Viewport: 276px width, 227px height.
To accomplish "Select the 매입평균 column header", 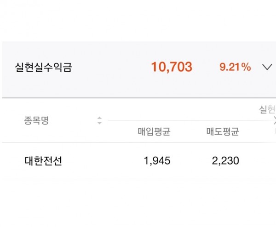I will tap(154, 132).
